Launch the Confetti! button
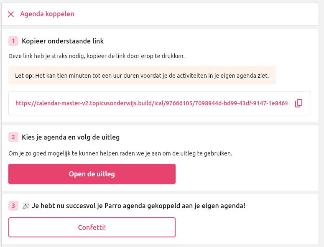 pyautogui.click(x=92, y=227)
